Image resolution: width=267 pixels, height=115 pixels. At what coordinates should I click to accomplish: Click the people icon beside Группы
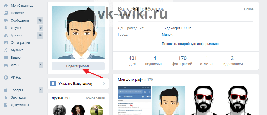tap(6, 35)
